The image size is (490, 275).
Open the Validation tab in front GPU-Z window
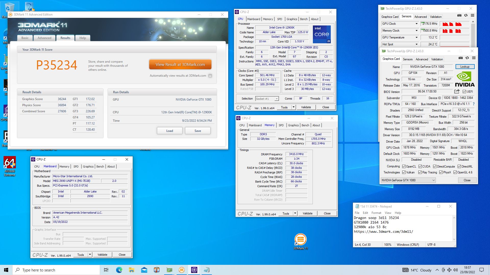point(437,59)
